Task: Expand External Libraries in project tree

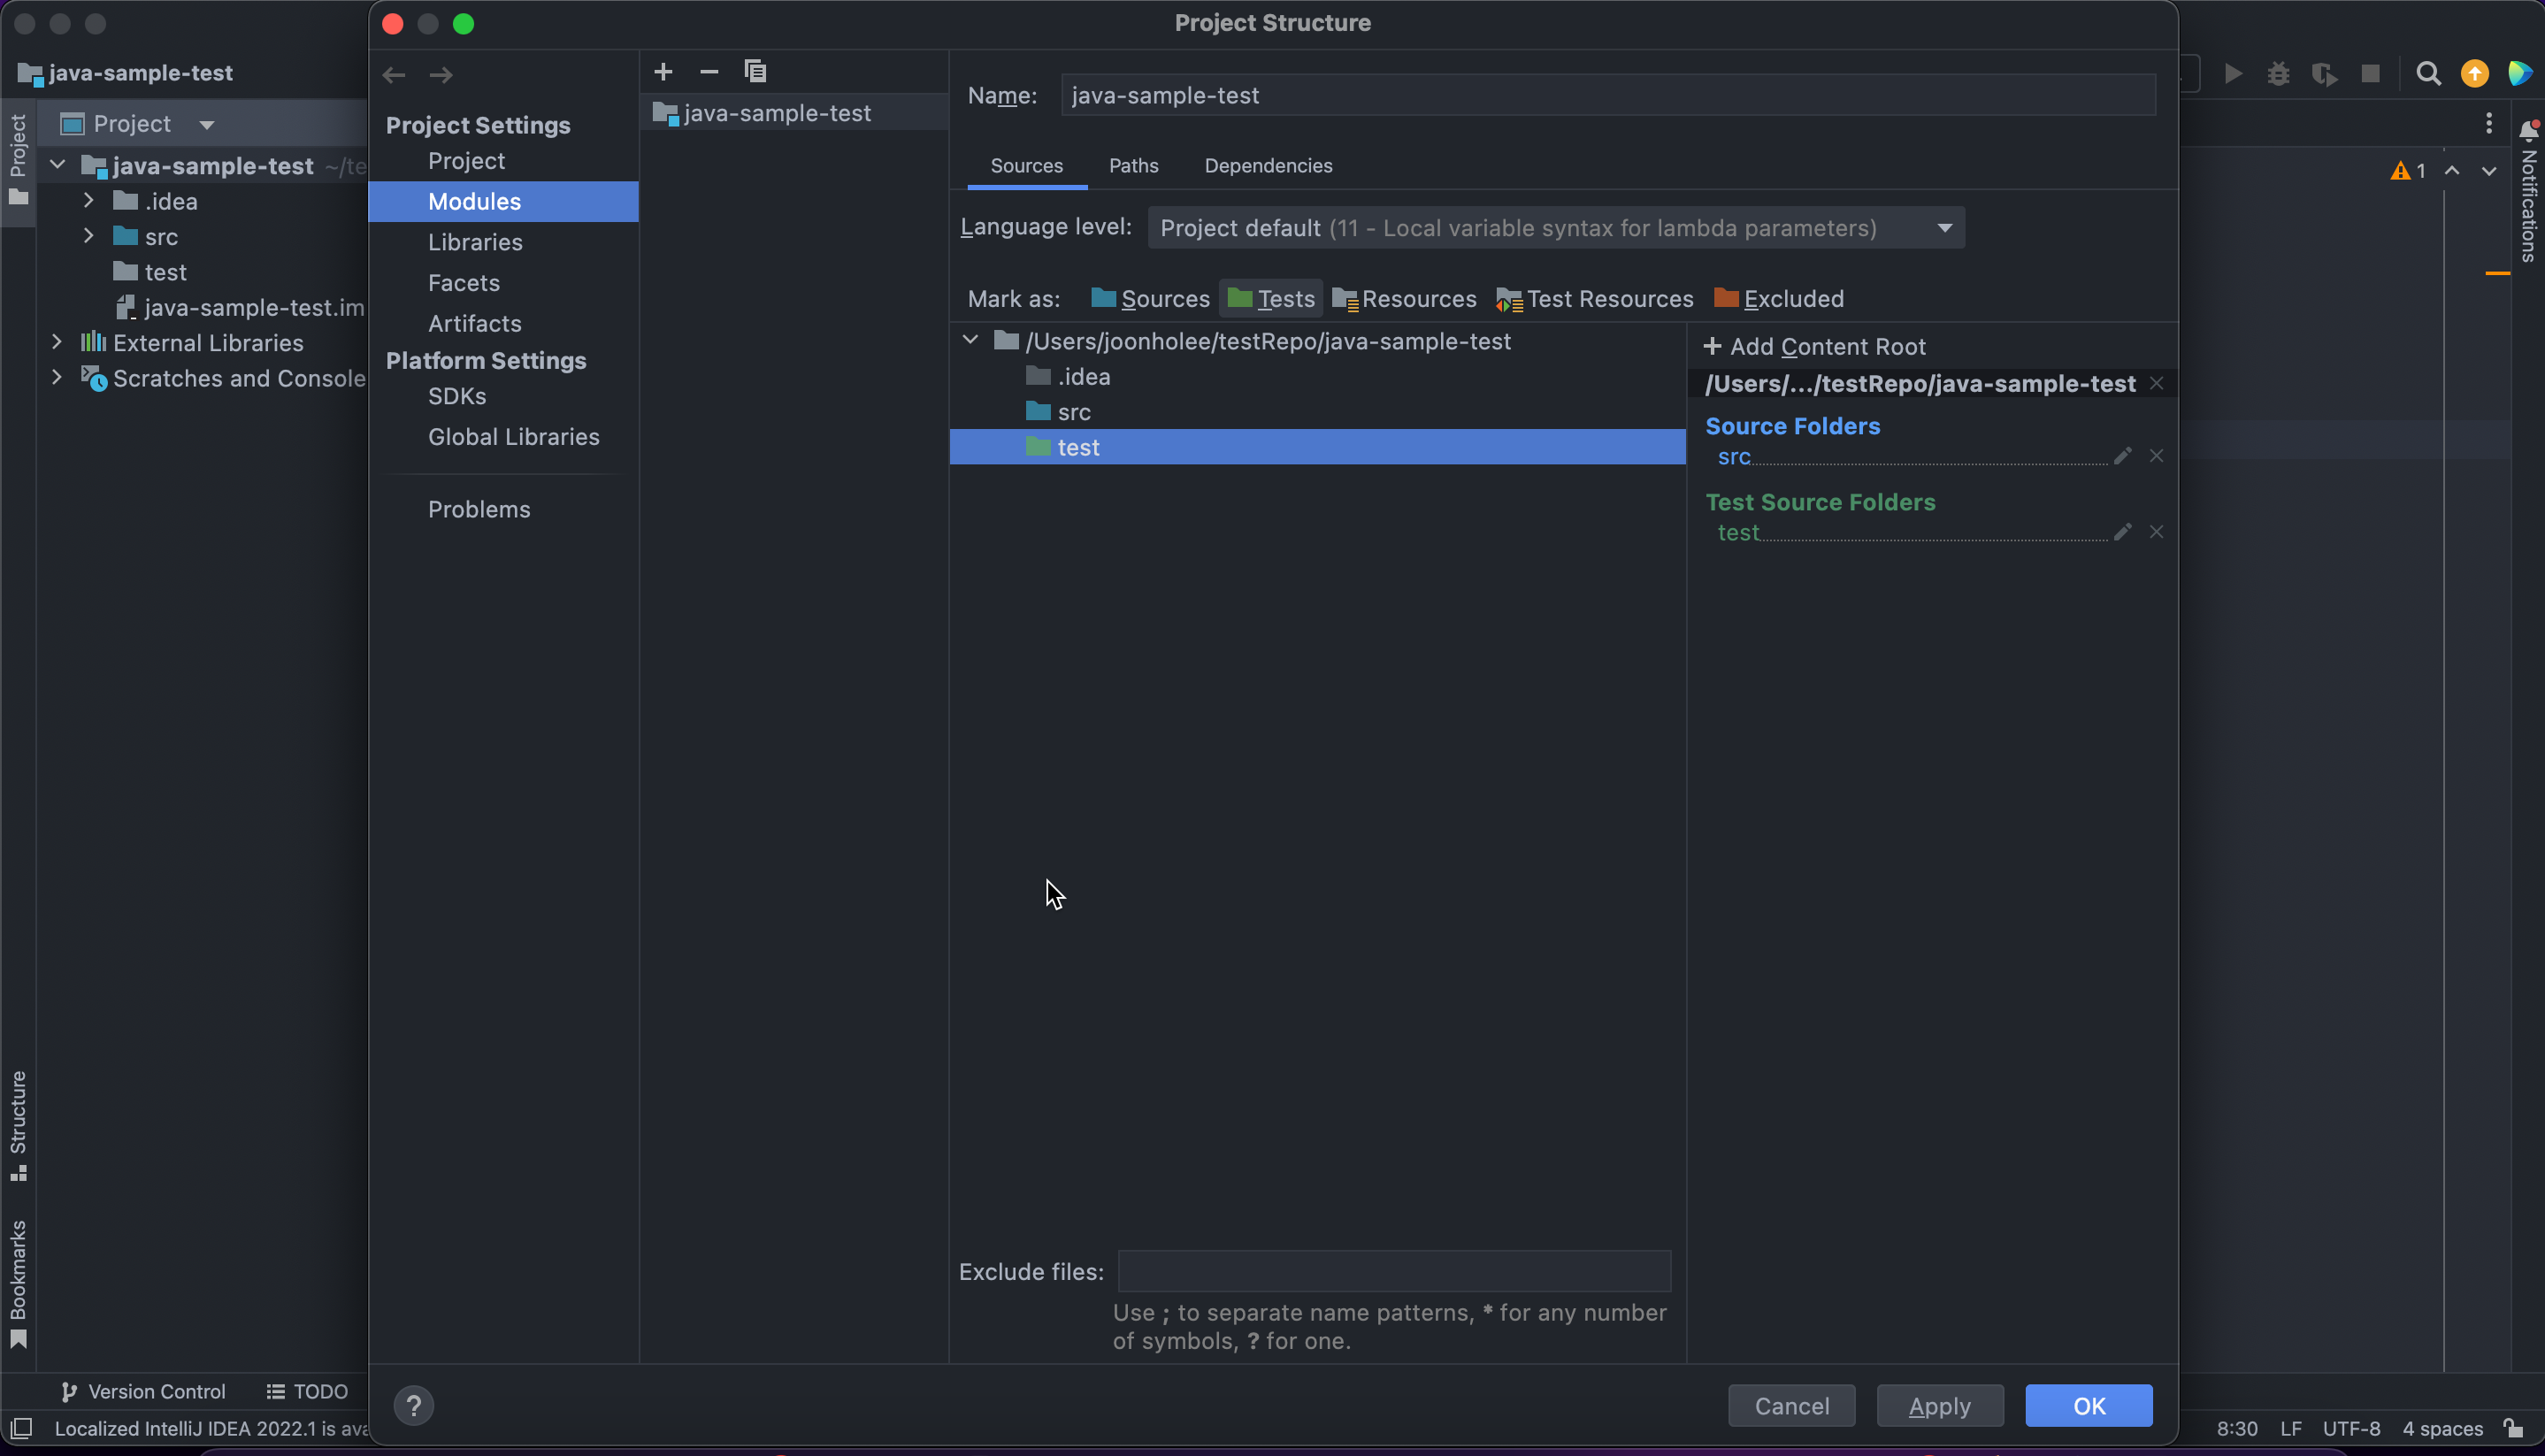Action: coord(57,343)
